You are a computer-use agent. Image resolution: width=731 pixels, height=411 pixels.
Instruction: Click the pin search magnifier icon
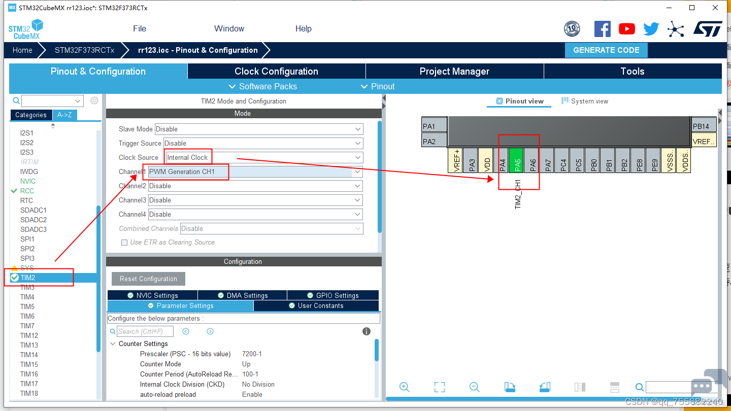[640, 387]
